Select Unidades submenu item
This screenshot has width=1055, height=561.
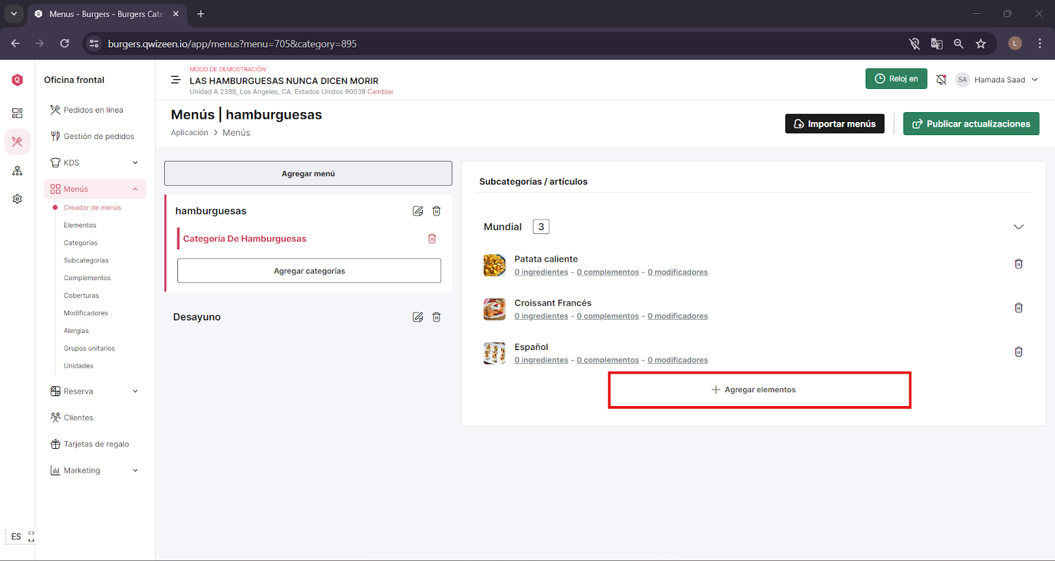pyautogui.click(x=78, y=366)
